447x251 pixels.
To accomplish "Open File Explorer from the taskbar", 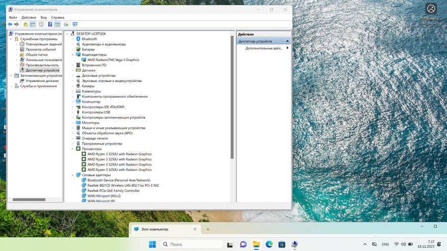I will tap(256, 244).
